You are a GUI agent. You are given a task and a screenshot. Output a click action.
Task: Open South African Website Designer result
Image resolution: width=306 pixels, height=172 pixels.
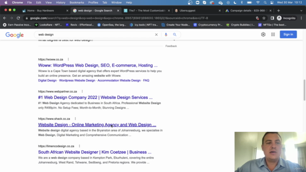click(95, 152)
